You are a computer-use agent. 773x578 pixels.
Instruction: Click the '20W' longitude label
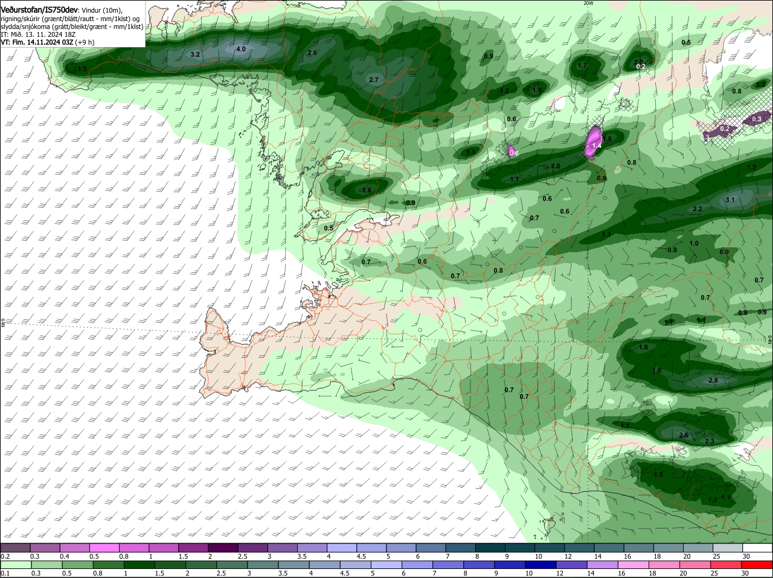(x=588, y=3)
